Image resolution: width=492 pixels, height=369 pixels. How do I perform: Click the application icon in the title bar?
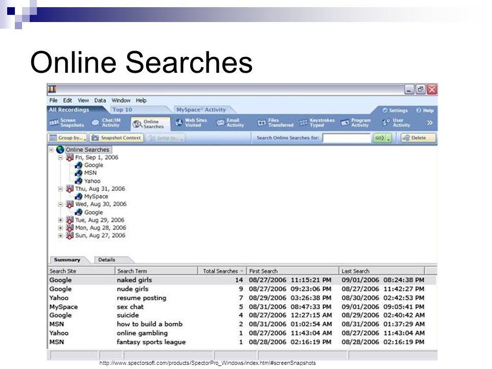(x=52, y=89)
